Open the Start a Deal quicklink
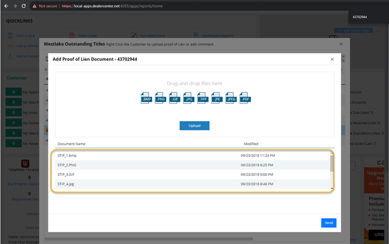389x244 pixels. click(25, 36)
